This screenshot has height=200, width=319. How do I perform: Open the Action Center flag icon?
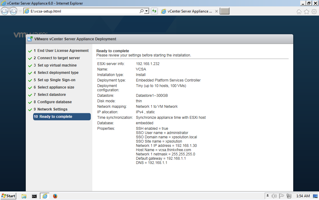pyautogui.click(x=281, y=196)
